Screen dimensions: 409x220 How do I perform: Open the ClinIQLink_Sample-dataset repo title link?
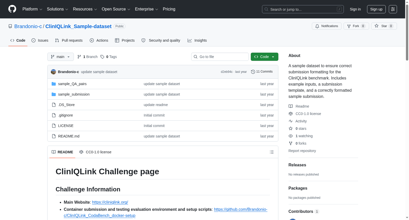tap(78, 26)
